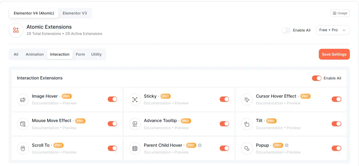
Task: Open Preview for Cursor Hover Effect
Action: (293, 103)
